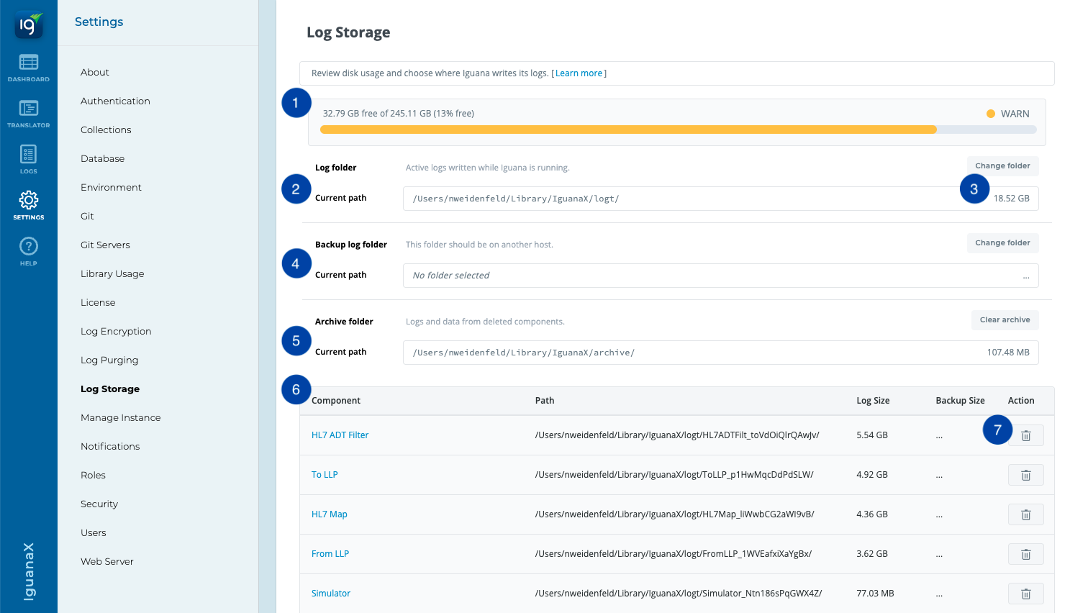Open the Git Servers settings

(x=105, y=245)
